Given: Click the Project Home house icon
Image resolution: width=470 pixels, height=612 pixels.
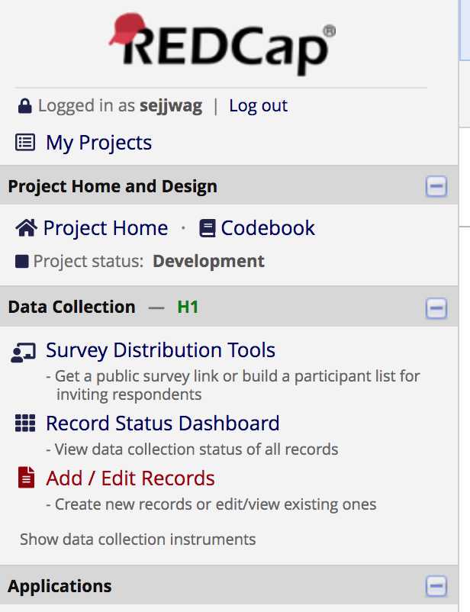Looking at the screenshot, I should (x=26, y=228).
